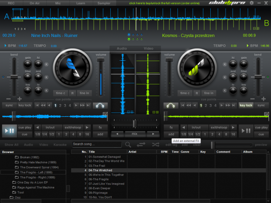The width and height of the screenshot is (271, 203).
Task: Toggle deck B time c mode
Action: point(185,93)
